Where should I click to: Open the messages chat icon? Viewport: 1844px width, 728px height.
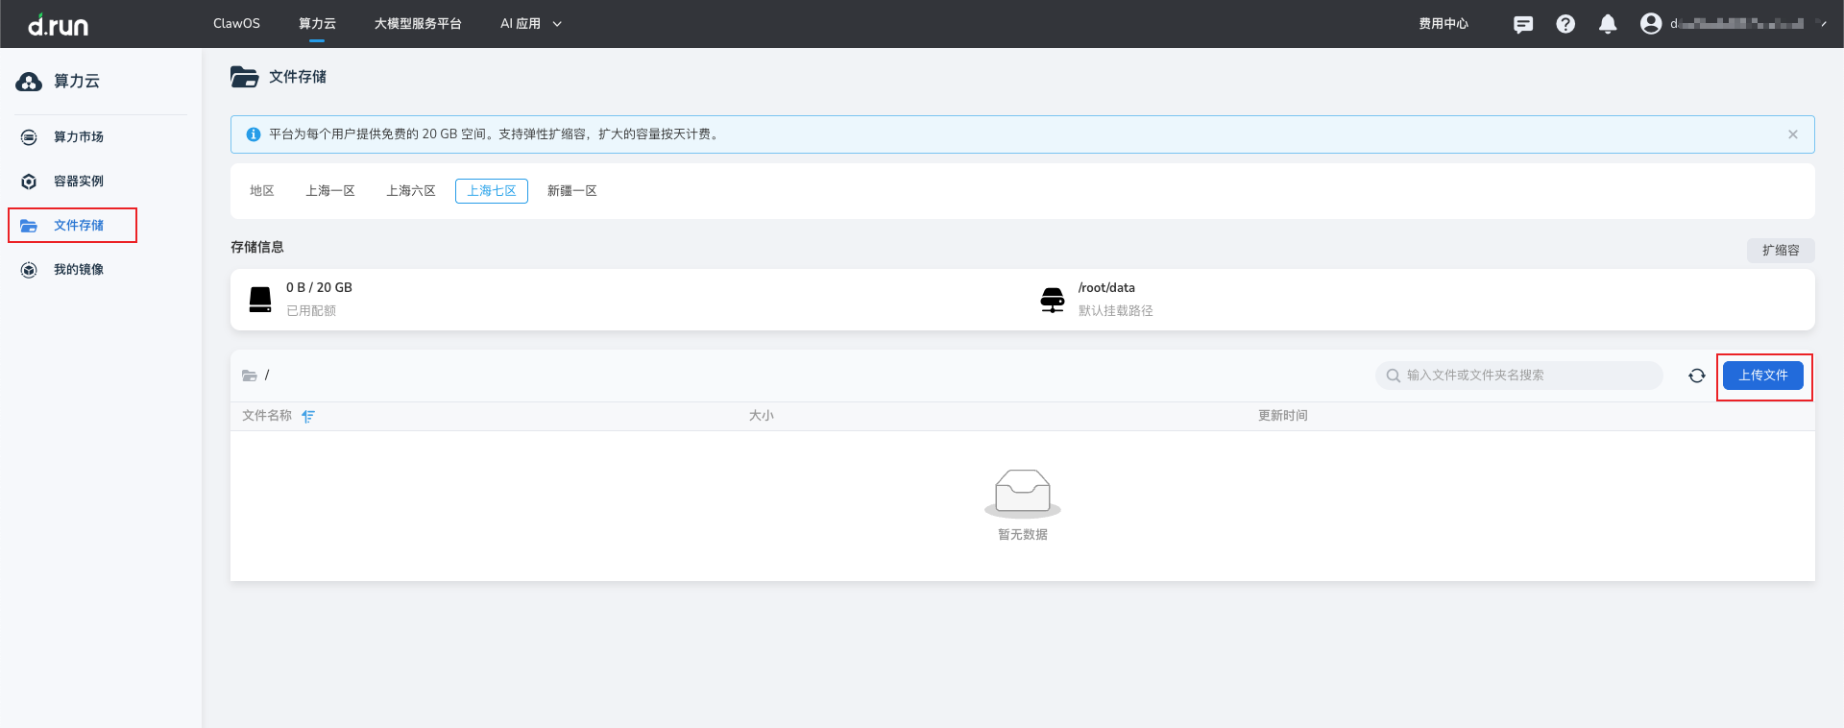1523,24
